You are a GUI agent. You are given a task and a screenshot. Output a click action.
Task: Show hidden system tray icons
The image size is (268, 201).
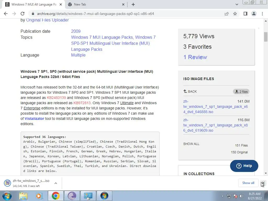(222, 196)
